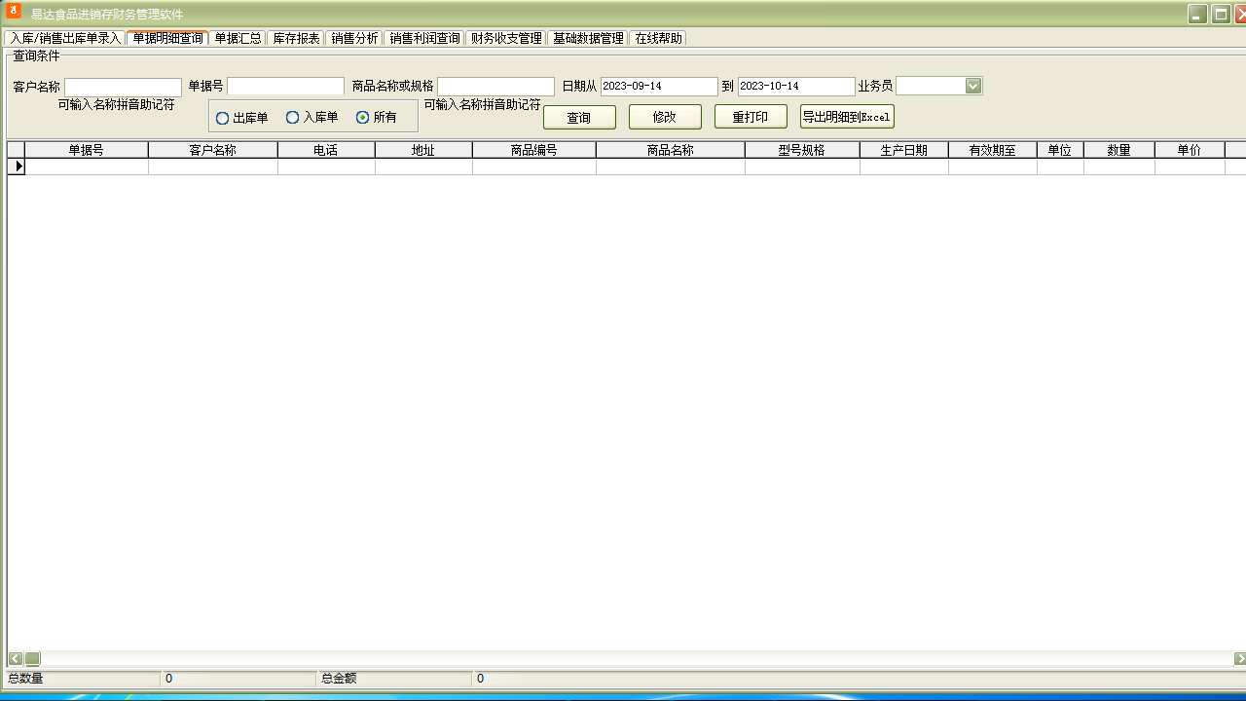Open the 销售利润查询 tab

click(424, 38)
